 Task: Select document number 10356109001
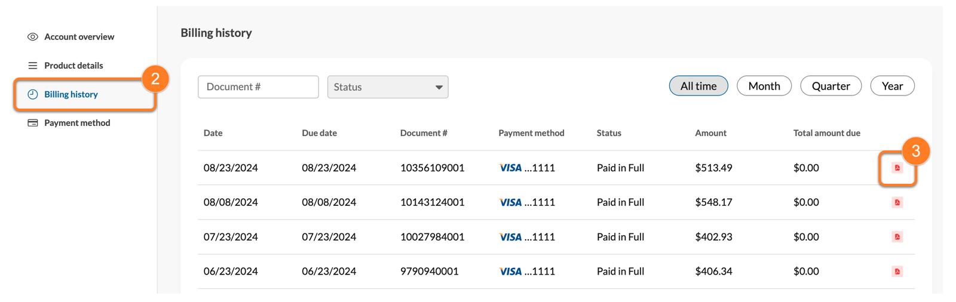pos(432,168)
